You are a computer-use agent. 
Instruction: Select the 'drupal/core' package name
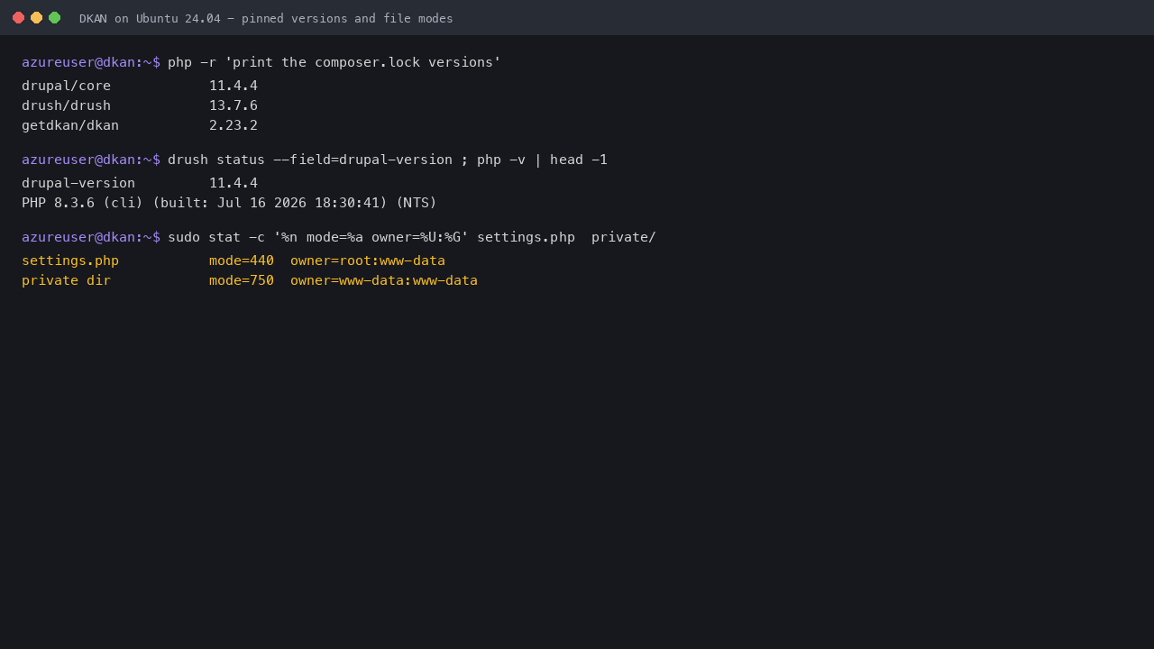tap(67, 86)
